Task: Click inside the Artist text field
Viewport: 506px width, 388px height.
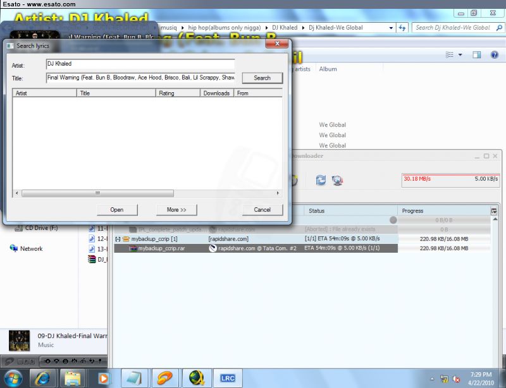Action: 140,64
